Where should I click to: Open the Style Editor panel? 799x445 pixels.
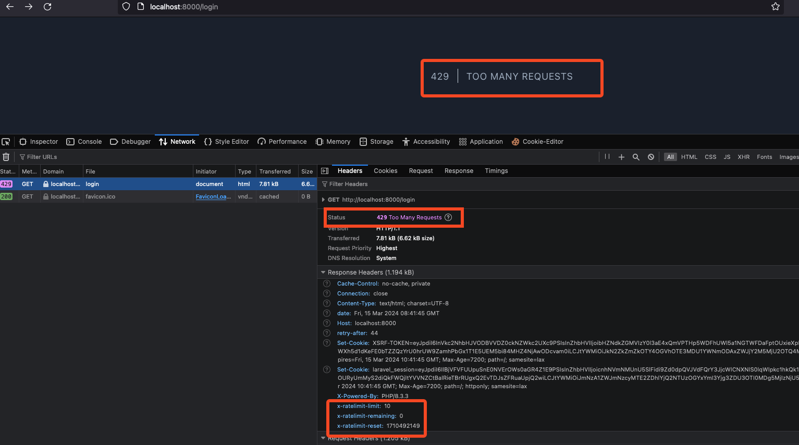tap(227, 142)
